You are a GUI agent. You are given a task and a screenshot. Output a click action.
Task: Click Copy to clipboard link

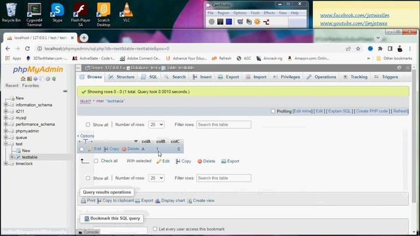(x=115, y=201)
